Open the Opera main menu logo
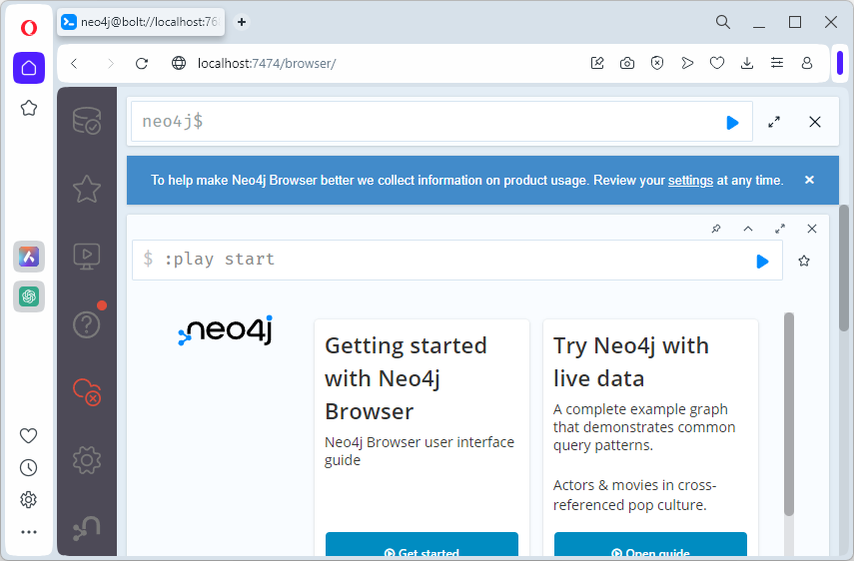This screenshot has width=854, height=561. click(x=29, y=27)
